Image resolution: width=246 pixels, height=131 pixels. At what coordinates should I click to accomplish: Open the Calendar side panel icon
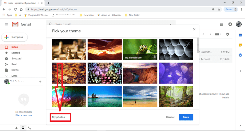coord(240,35)
